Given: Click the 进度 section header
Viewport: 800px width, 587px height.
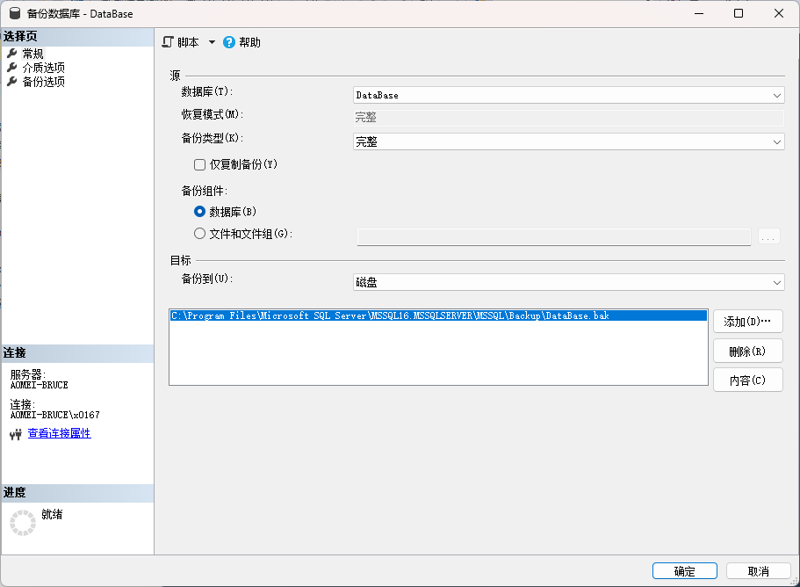Looking at the screenshot, I should point(77,493).
